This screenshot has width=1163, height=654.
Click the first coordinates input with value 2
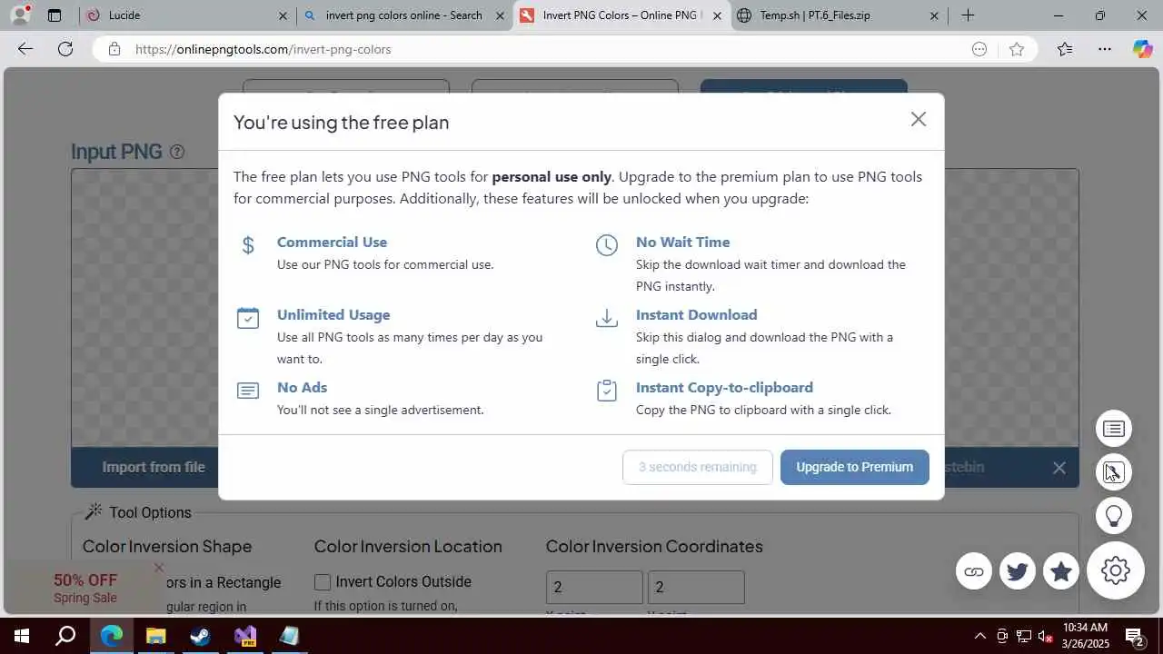coord(594,587)
